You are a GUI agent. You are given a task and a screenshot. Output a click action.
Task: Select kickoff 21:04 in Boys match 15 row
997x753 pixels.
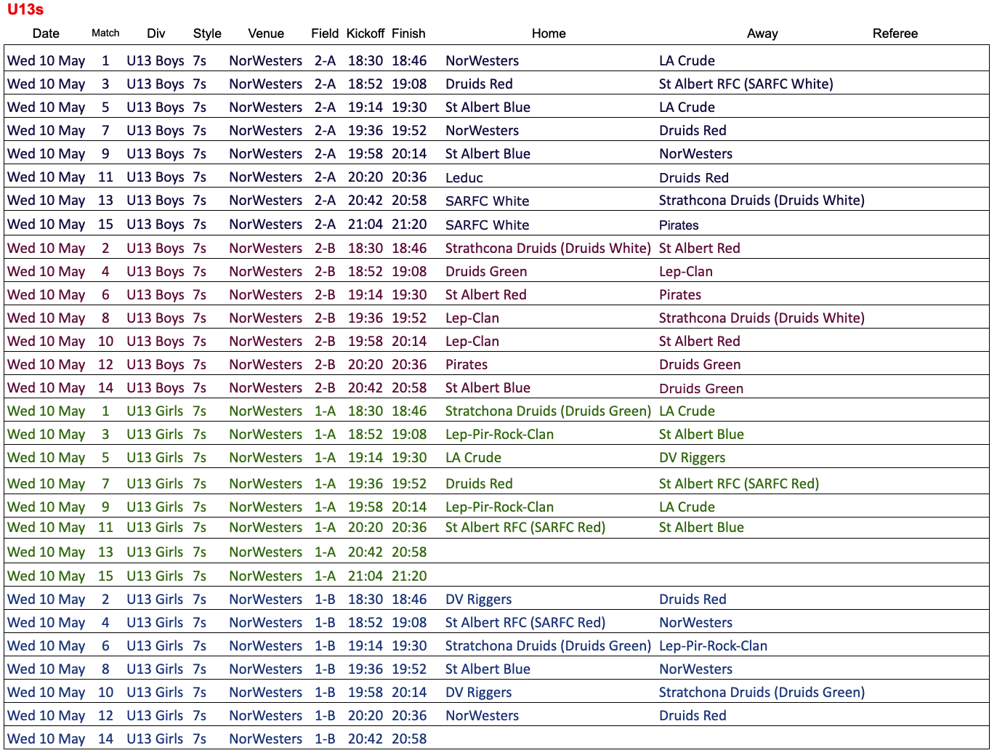(365, 225)
